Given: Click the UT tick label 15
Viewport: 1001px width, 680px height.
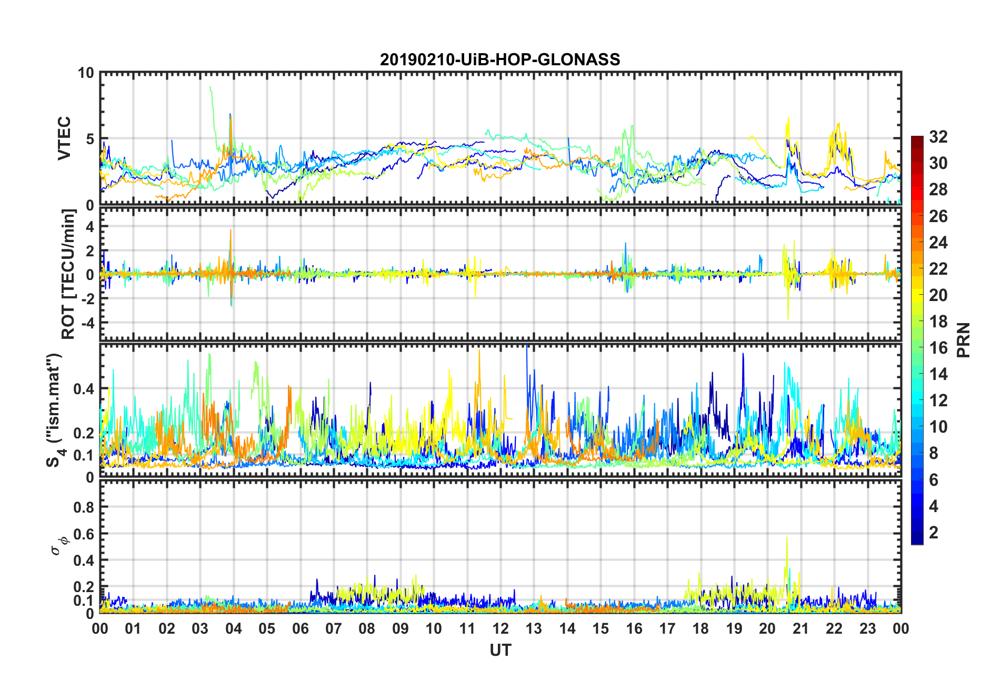Looking at the screenshot, I should point(600,628).
